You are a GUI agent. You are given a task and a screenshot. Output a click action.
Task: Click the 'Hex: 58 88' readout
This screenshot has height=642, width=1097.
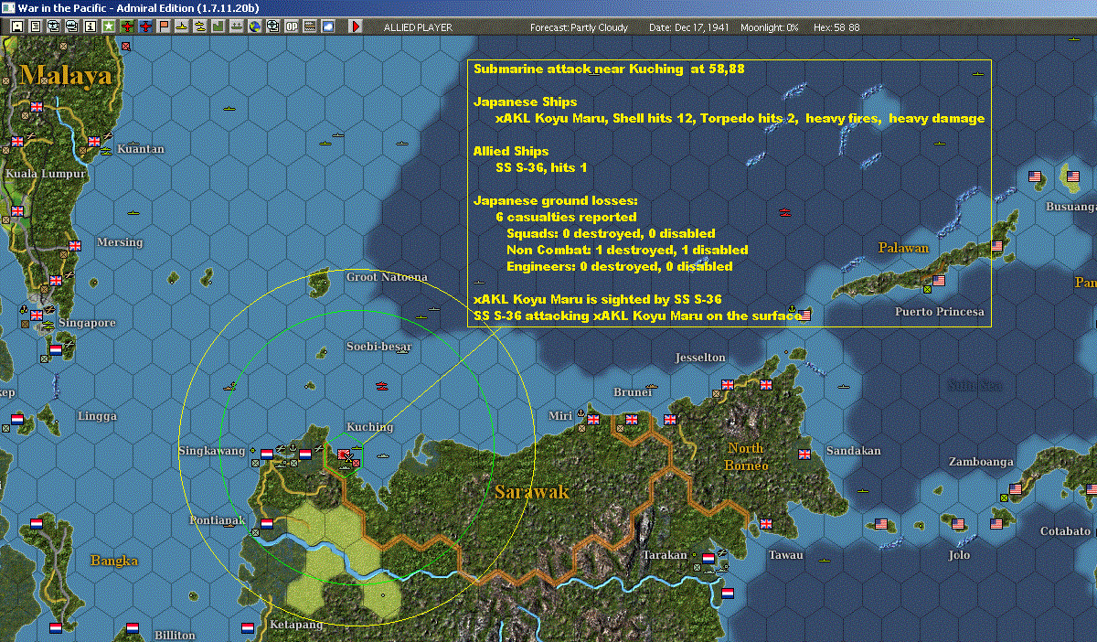(836, 27)
